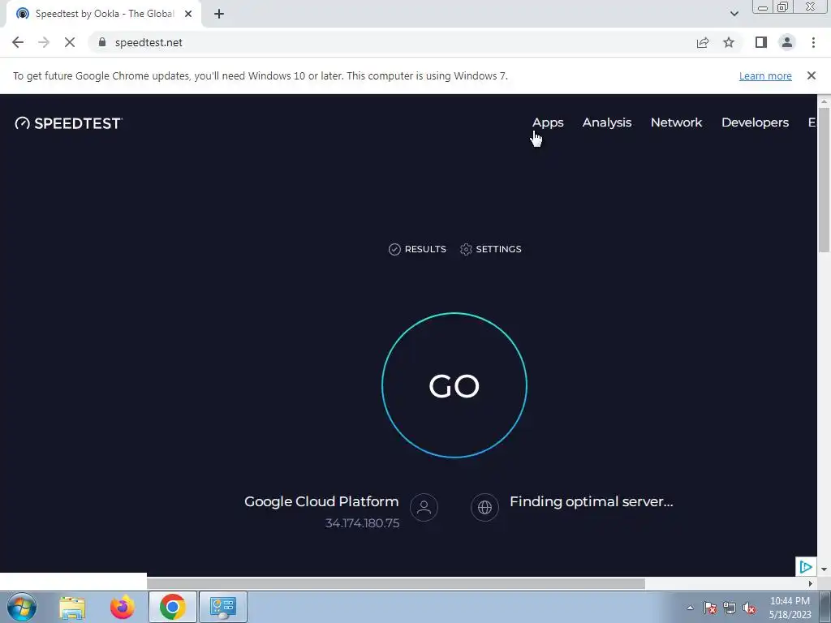Open the Chrome profile avatar
Viewport: 831px width, 623px height.
pyautogui.click(x=787, y=42)
